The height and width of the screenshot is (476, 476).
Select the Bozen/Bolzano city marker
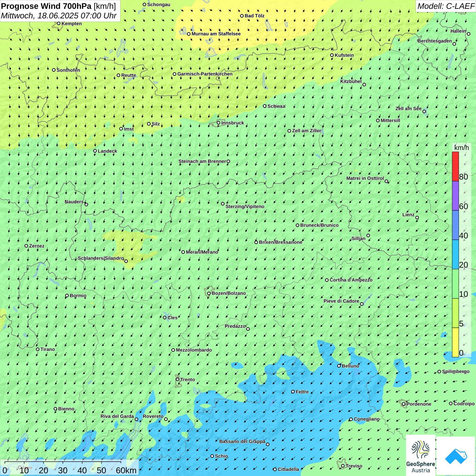(x=209, y=293)
